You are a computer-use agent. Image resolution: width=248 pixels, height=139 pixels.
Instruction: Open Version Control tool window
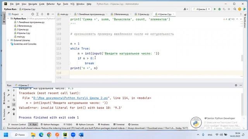point(17,124)
